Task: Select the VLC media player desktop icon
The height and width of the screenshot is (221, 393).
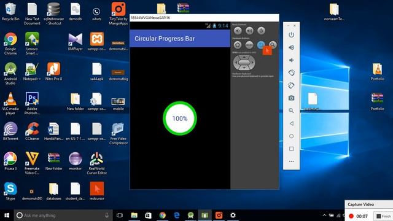Action: [10, 104]
